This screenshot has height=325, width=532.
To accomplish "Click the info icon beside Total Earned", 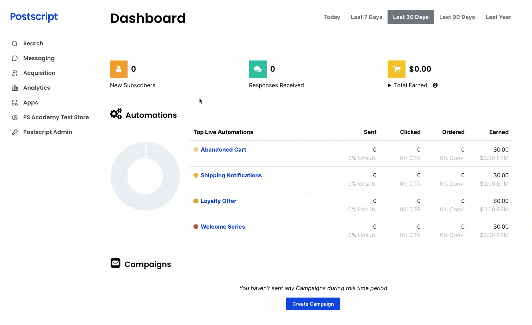I will (435, 85).
